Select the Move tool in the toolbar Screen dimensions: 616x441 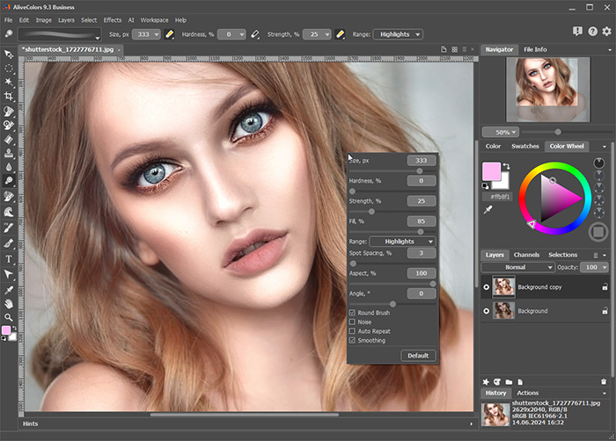[x=8, y=54]
